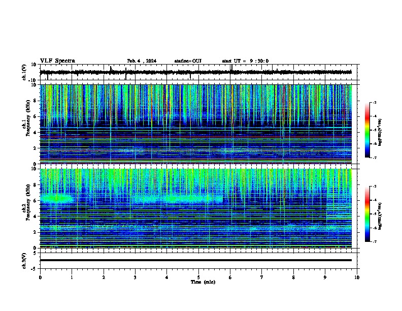Click the 8 kHz tick label on ch.1 spectrogram
Viewport: 402px width, 311px height.
click(36, 101)
